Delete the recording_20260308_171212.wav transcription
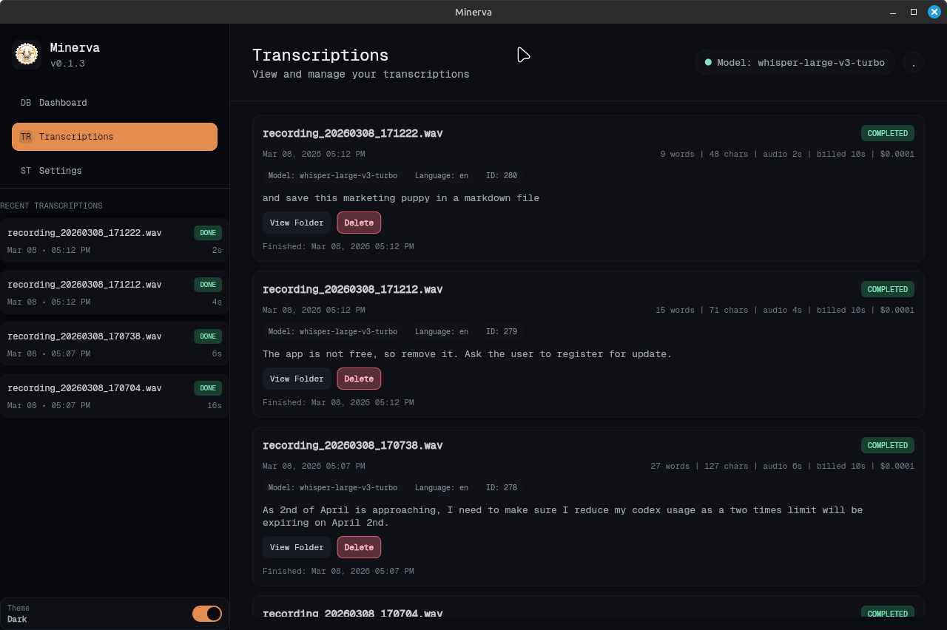The image size is (947, 630). coord(359,378)
